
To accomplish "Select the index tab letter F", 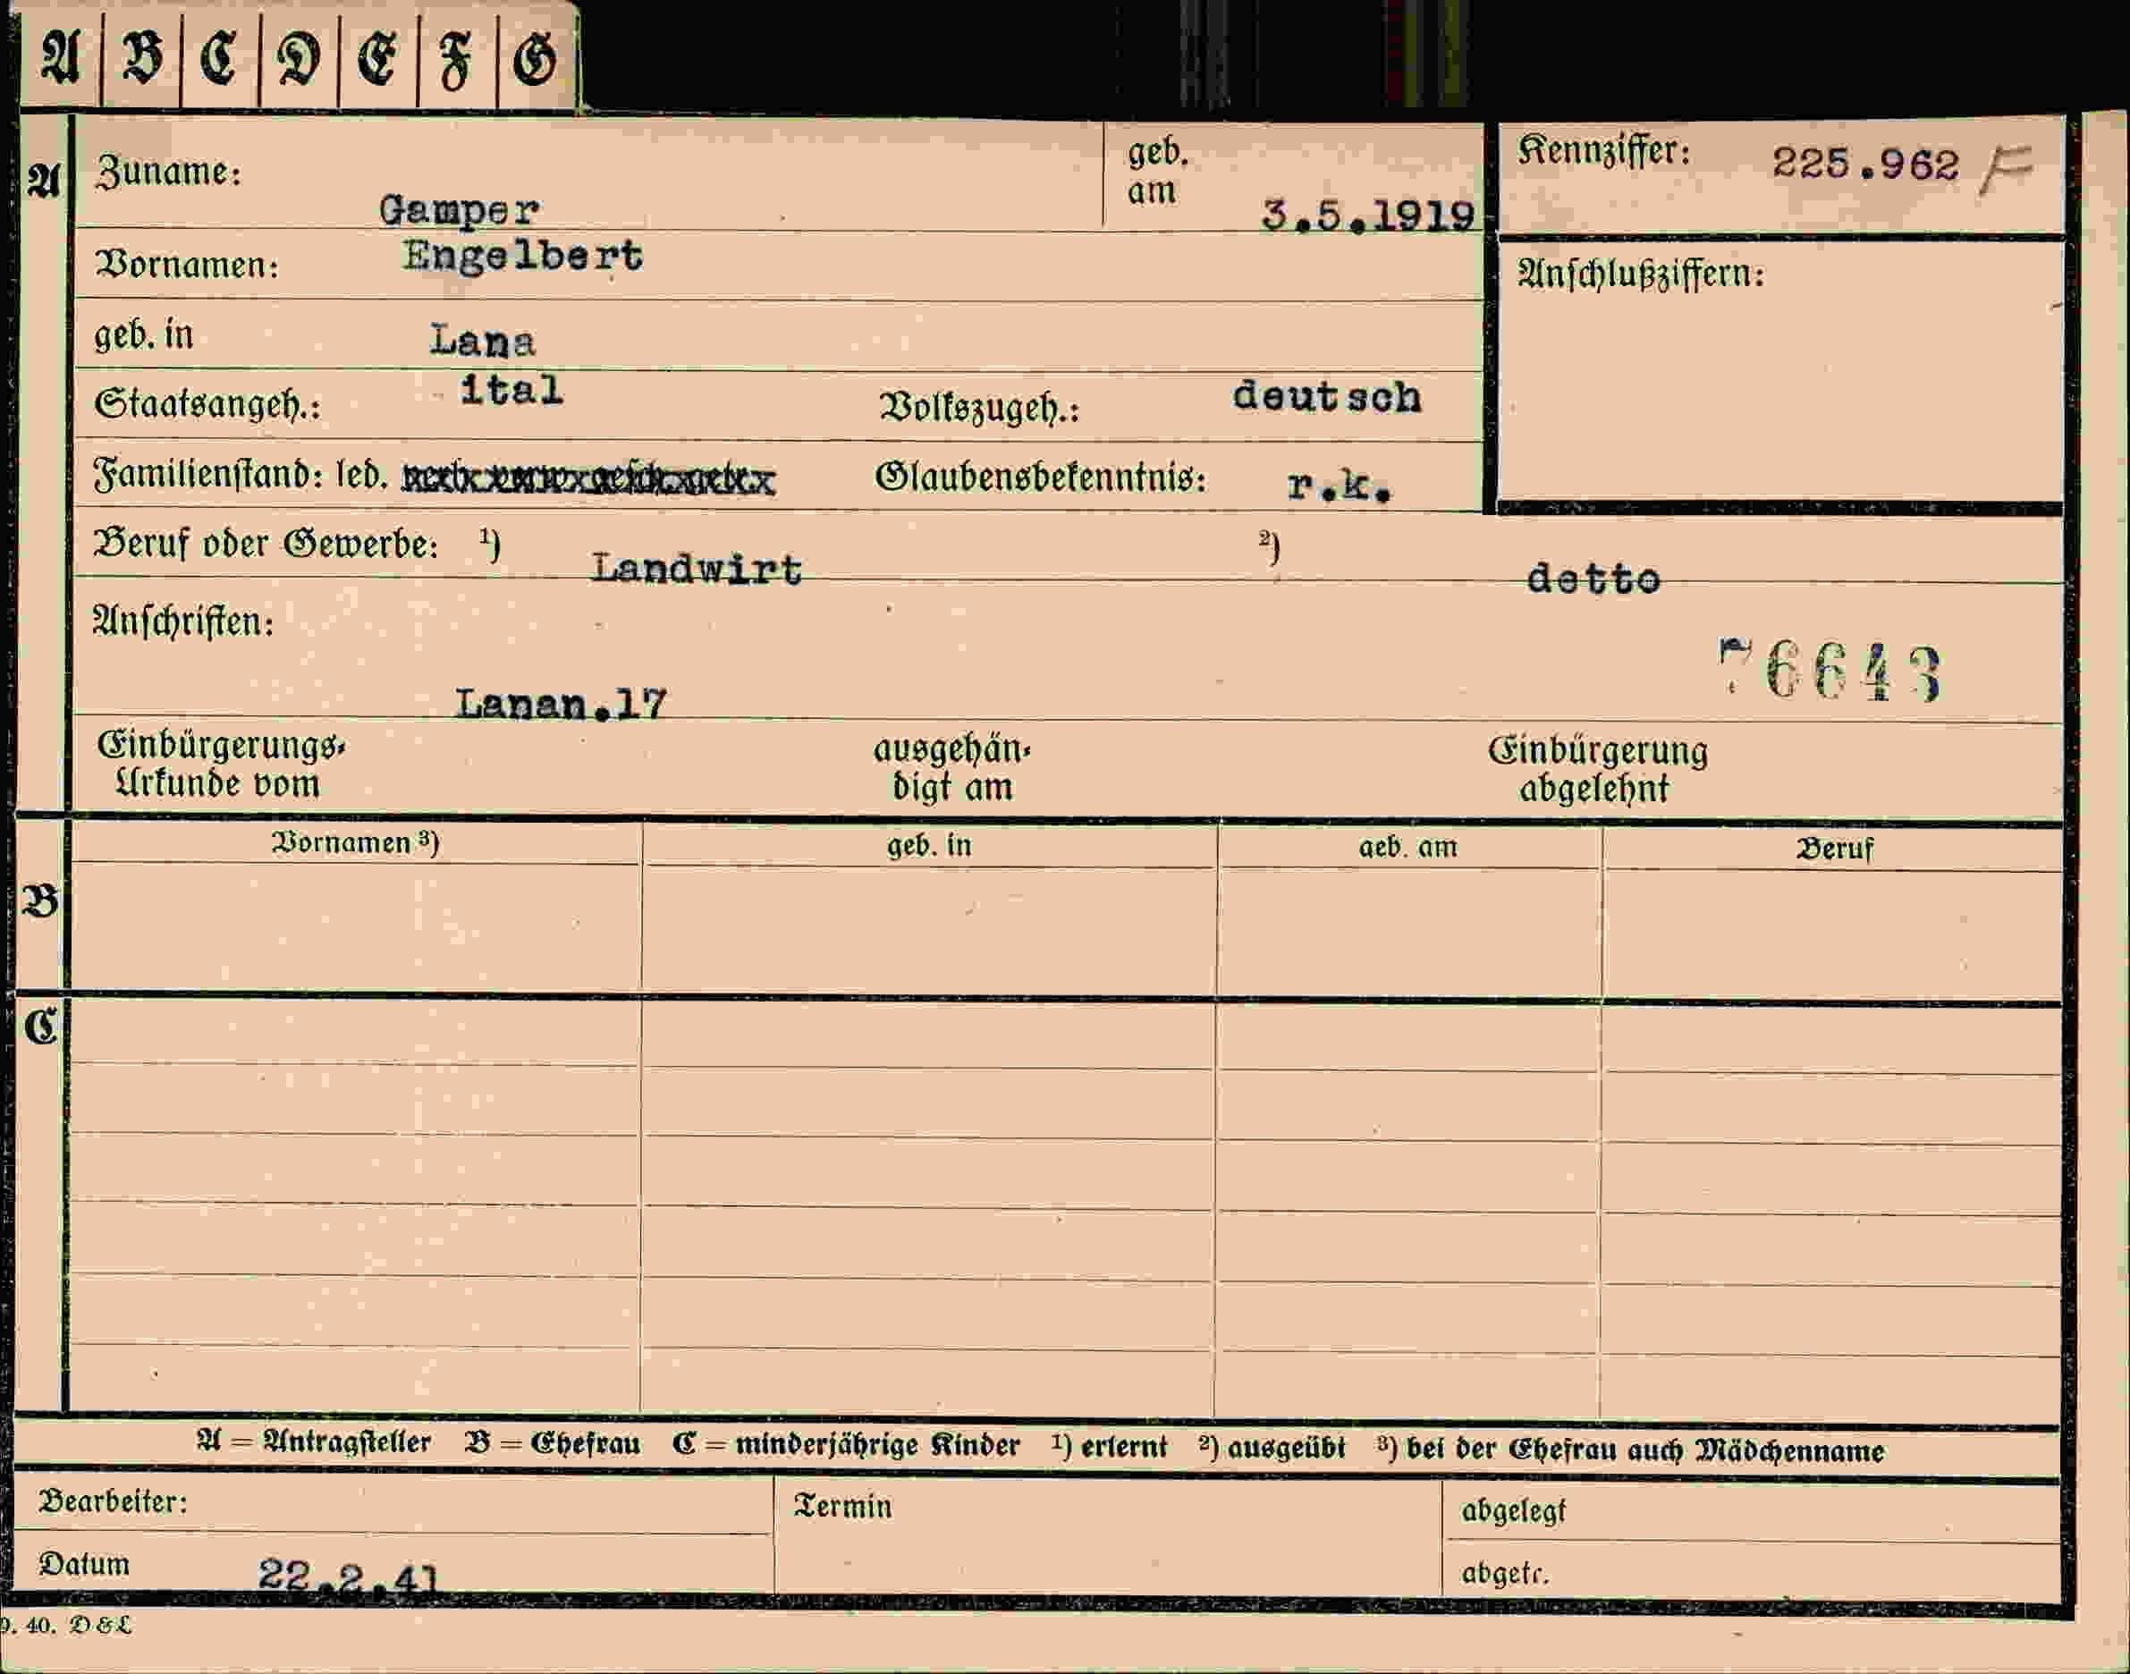I will 456,62.
